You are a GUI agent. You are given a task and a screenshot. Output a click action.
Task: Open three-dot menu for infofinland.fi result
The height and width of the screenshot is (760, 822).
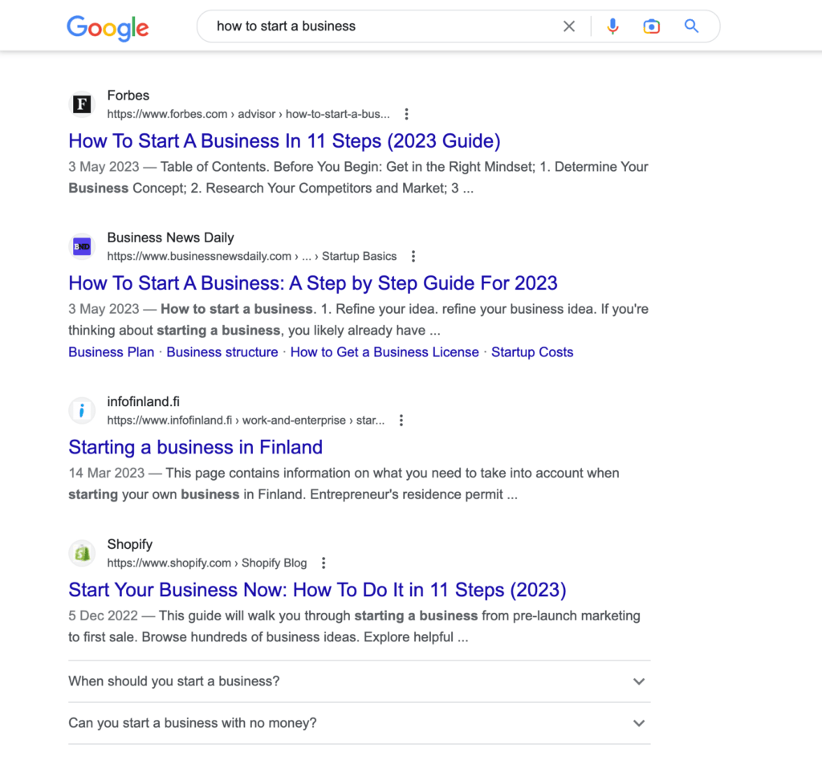click(x=401, y=421)
